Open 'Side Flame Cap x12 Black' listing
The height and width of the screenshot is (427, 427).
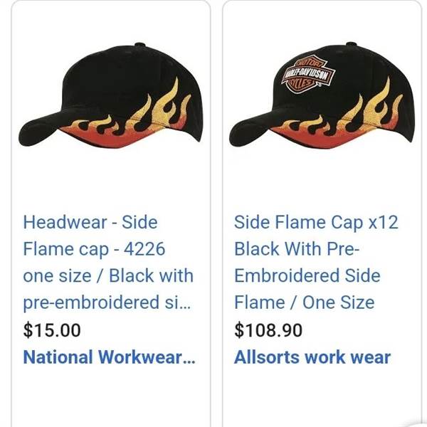pyautogui.click(x=316, y=262)
